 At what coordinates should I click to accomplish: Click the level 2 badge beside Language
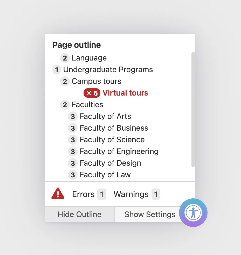65,58
